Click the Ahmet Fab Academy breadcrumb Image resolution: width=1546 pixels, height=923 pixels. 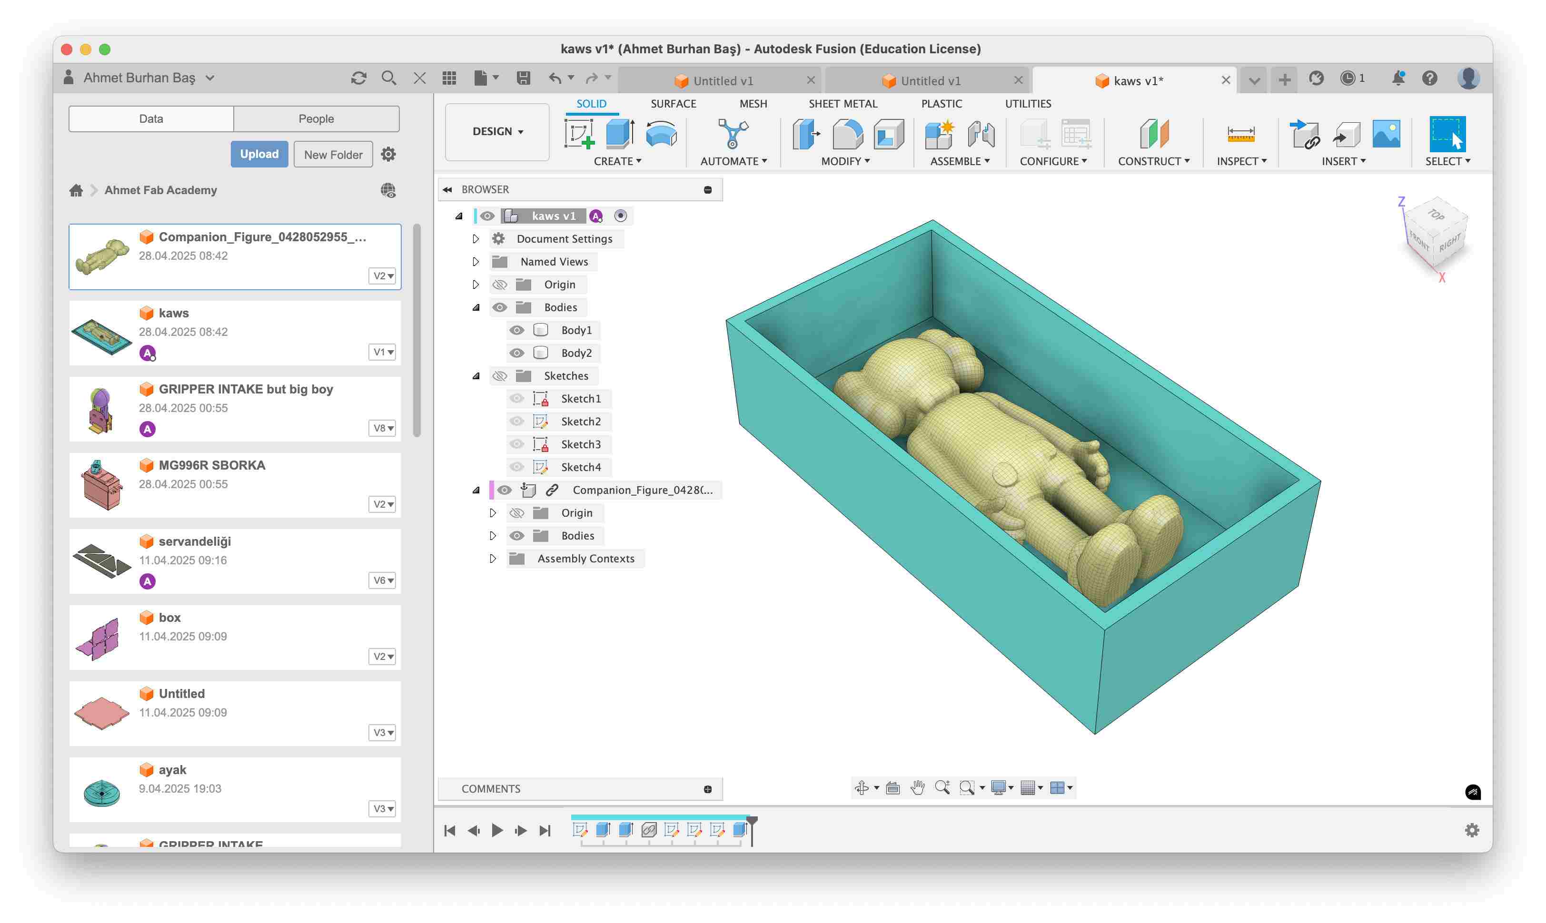coord(160,190)
